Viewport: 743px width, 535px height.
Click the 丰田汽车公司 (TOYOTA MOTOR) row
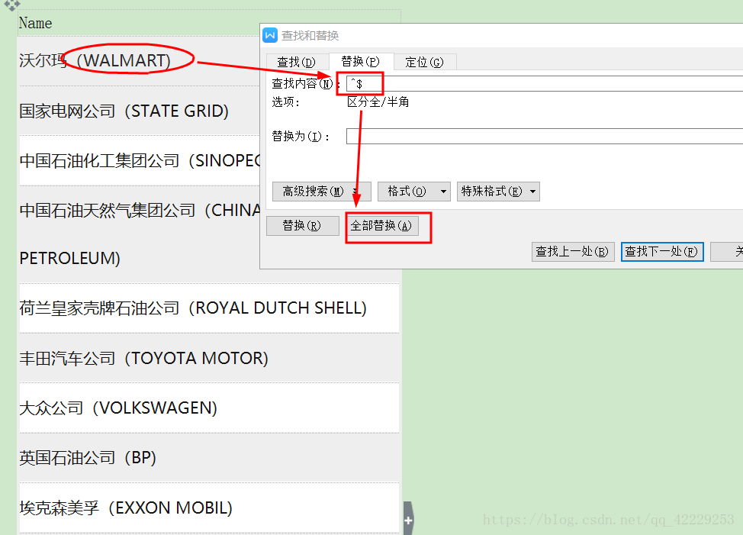209,358
